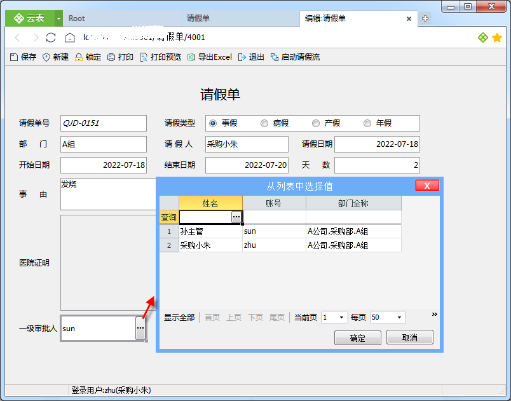Select the 产假 radio button

pyautogui.click(x=316, y=123)
